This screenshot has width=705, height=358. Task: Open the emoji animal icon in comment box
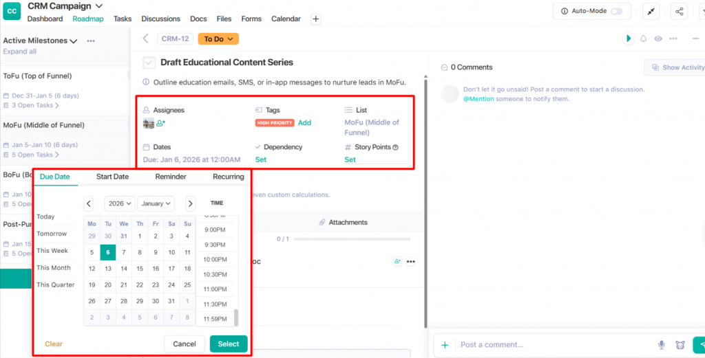(x=680, y=345)
